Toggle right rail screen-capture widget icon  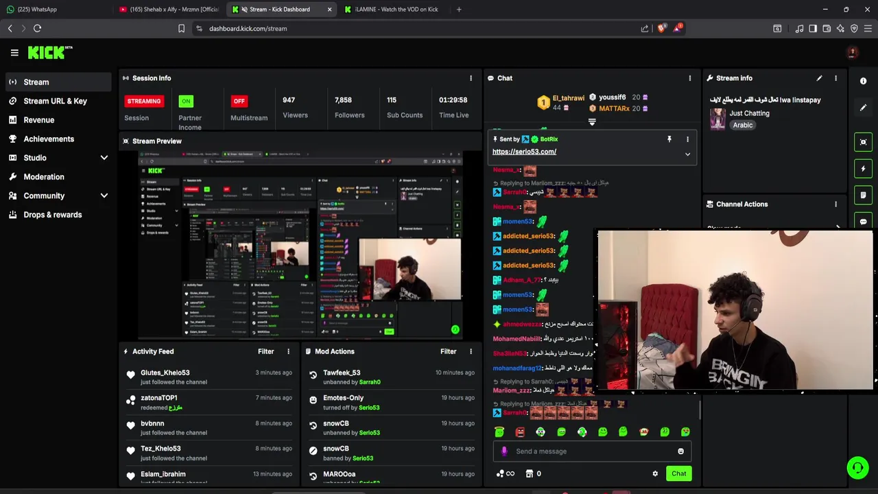pyautogui.click(x=863, y=142)
